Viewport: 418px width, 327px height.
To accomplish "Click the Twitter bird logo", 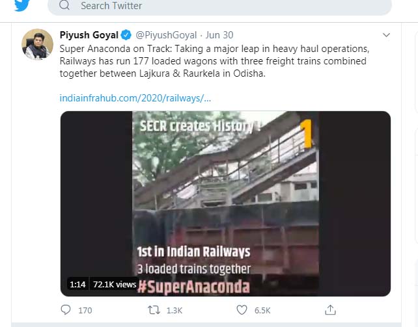I will [x=21, y=5].
